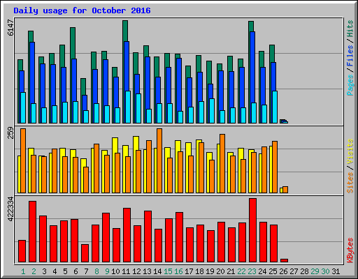358x279 pixels.
Task: Click day 26 on the x-axis
Action: point(283,271)
